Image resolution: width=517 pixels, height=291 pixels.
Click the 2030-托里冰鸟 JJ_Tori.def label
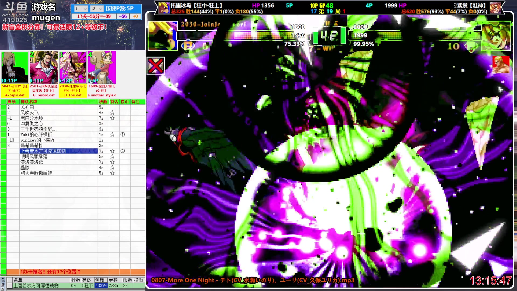[x=73, y=91]
